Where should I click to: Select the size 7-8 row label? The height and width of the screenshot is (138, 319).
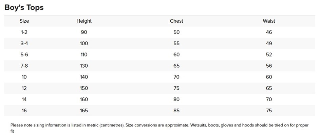click(24, 66)
